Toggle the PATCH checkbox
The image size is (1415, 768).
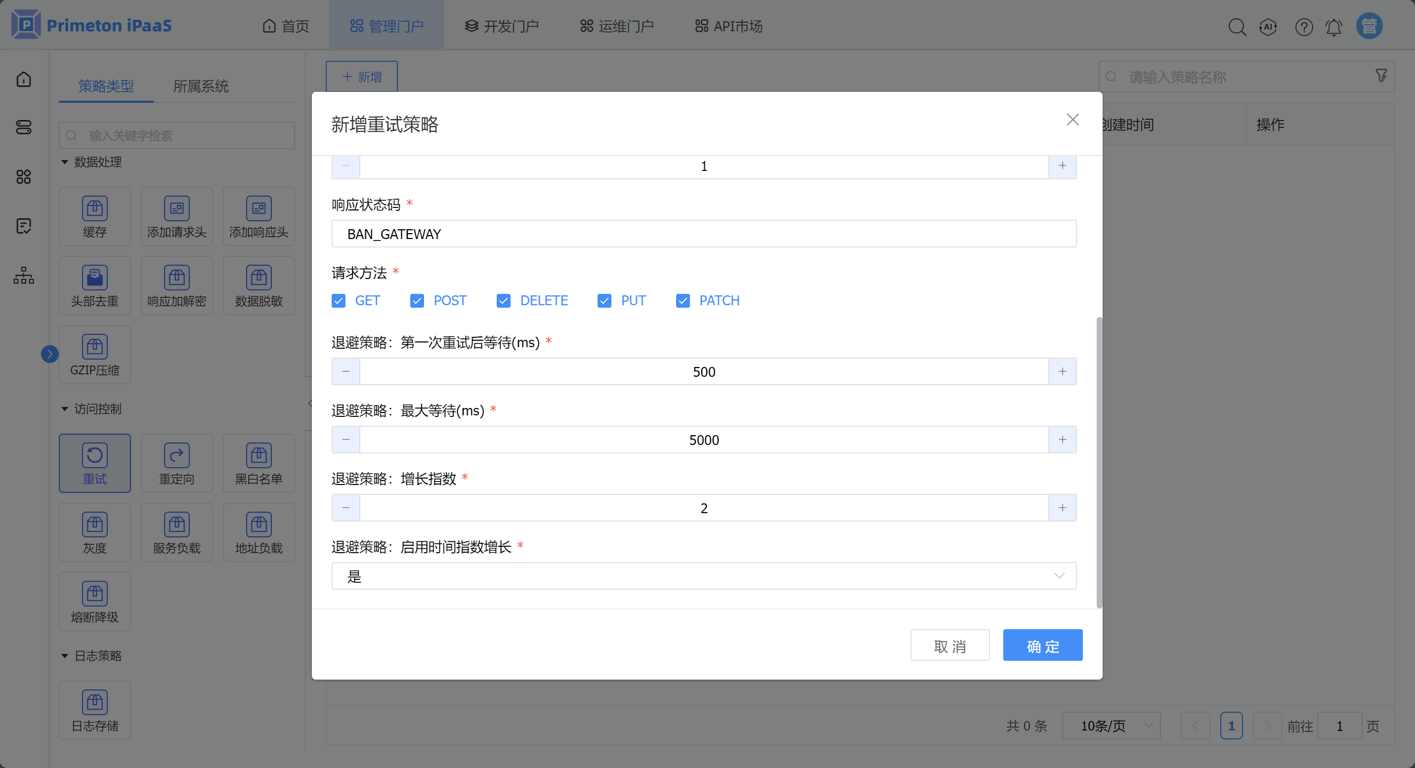(683, 300)
